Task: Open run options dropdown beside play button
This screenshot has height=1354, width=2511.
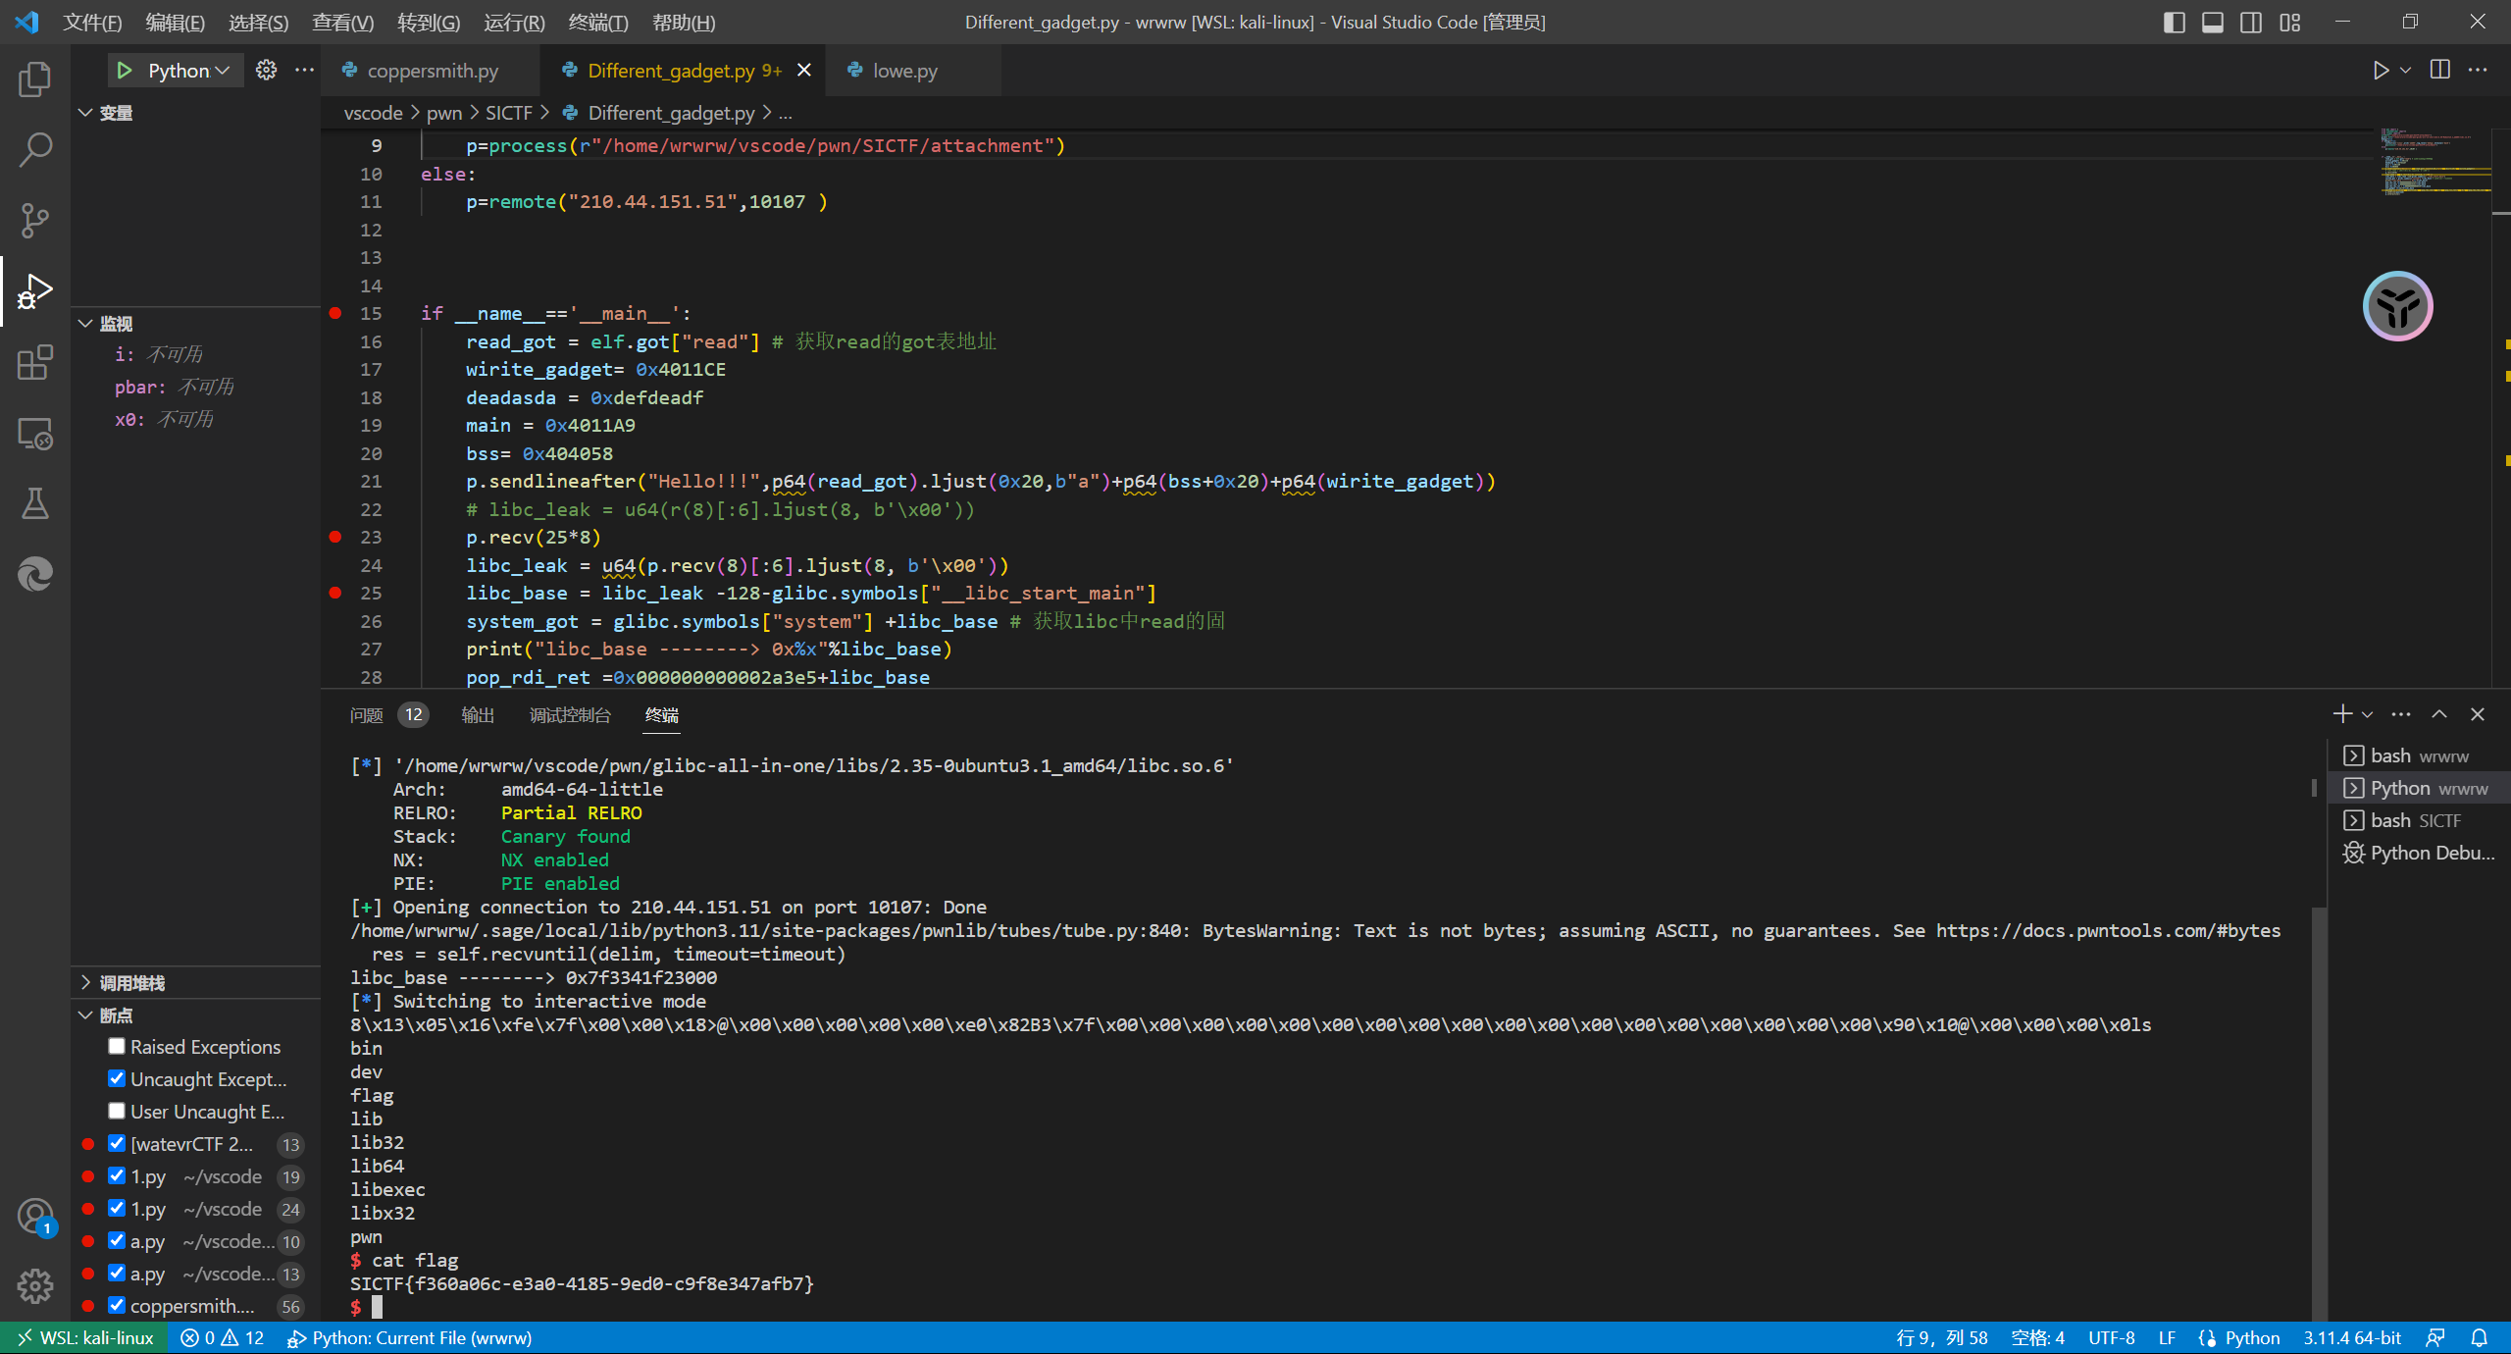Action: [x=2405, y=71]
